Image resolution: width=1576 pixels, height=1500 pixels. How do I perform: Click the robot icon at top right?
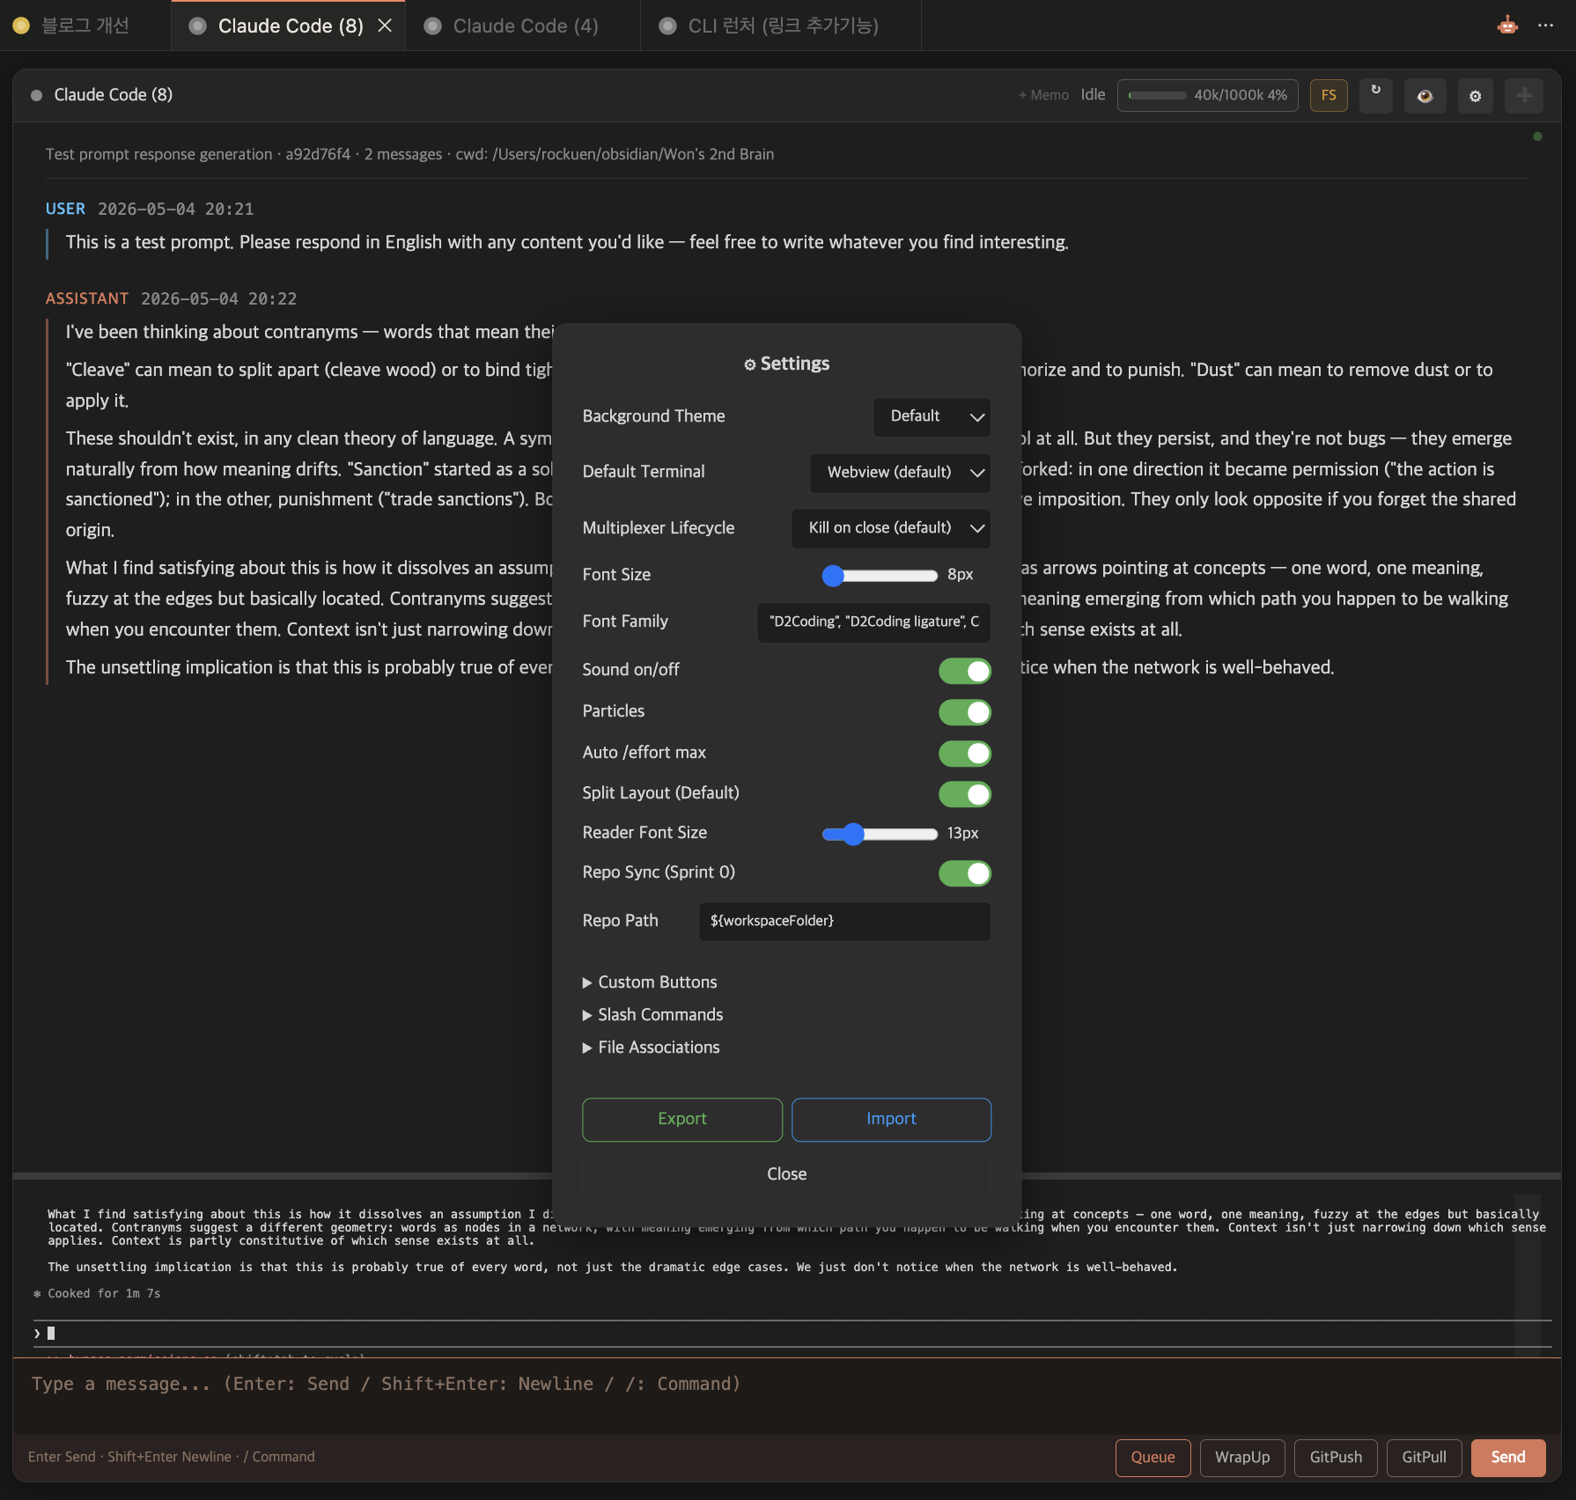(1507, 26)
